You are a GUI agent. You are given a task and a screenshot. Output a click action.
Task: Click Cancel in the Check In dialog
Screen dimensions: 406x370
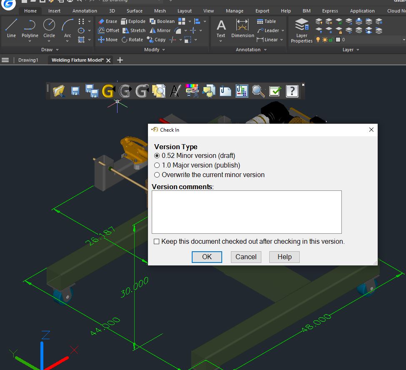click(x=246, y=257)
